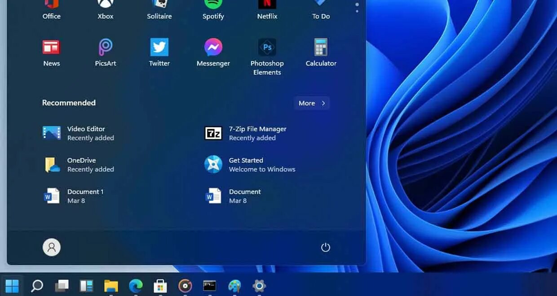The width and height of the screenshot is (557, 296).
Task: Open the Paint palette app on taskbar
Action: 234,285
